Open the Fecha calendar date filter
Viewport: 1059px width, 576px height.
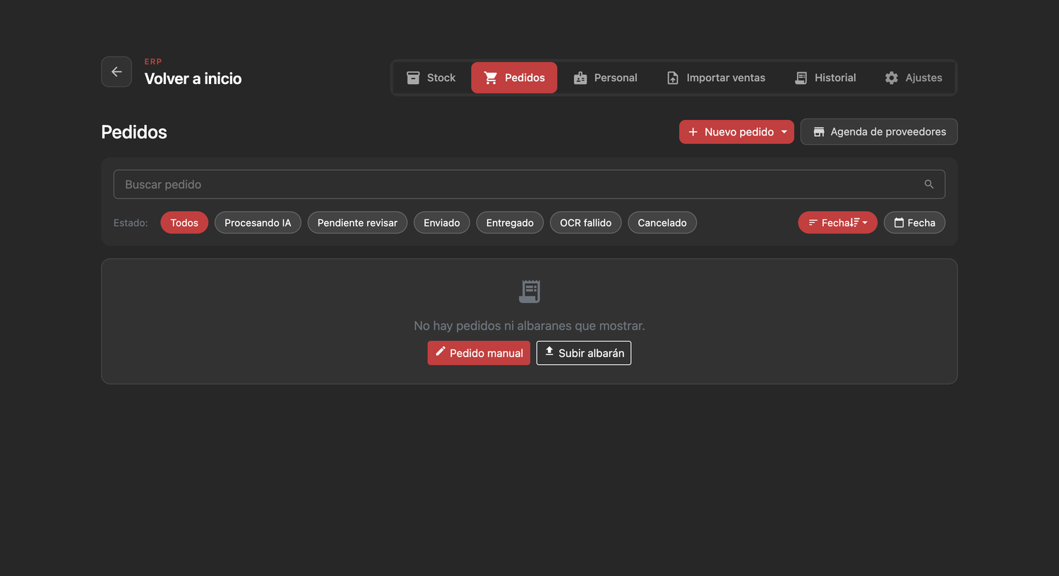pos(914,223)
